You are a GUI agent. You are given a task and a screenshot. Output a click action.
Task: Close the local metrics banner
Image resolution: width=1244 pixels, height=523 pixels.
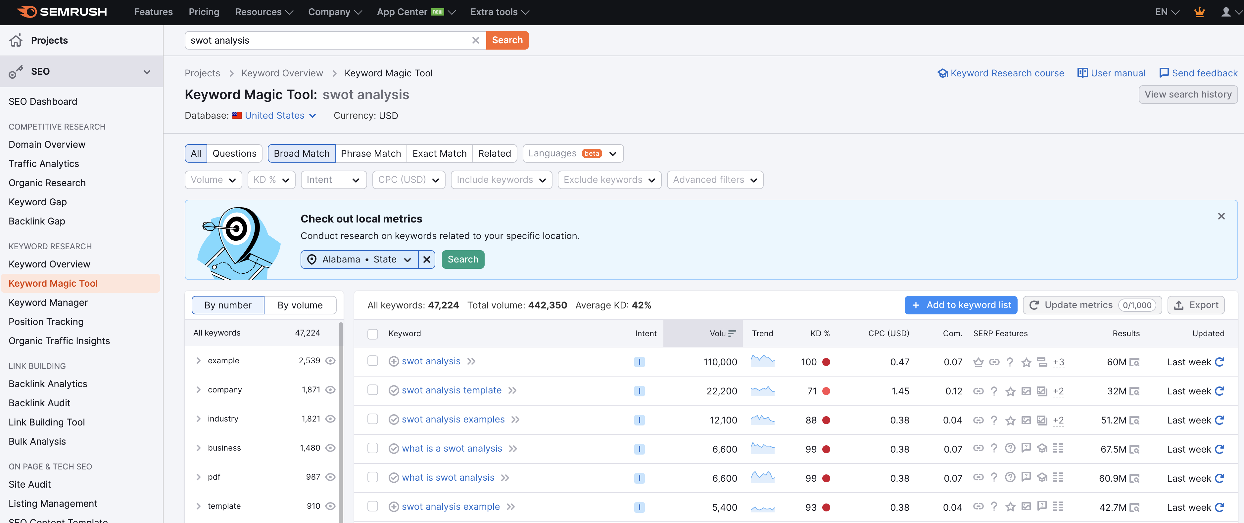(x=1221, y=216)
